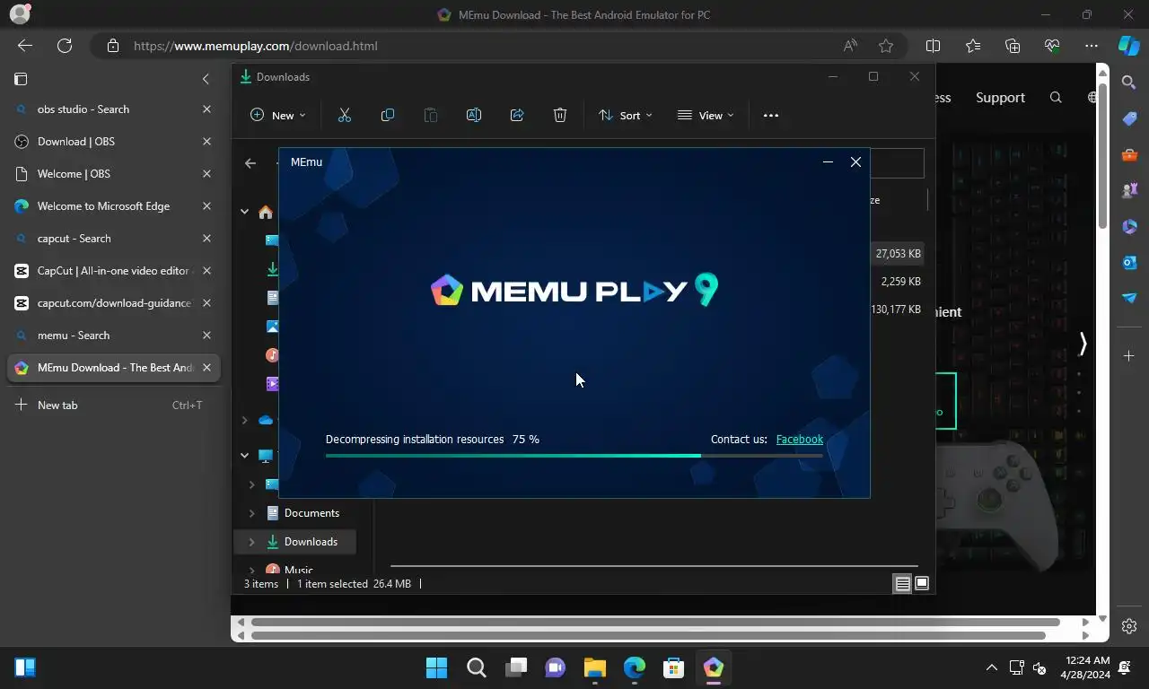Select Downloads in the navigation pane

(x=311, y=542)
